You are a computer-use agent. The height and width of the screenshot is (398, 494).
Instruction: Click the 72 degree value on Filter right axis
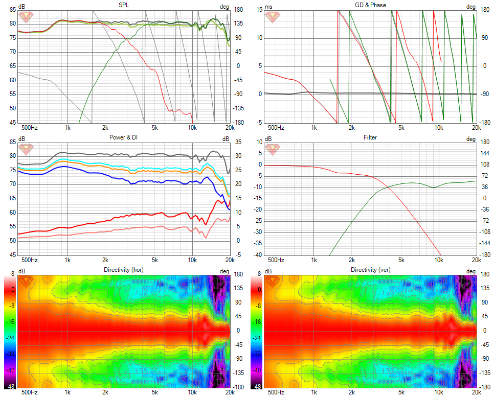coord(485,175)
